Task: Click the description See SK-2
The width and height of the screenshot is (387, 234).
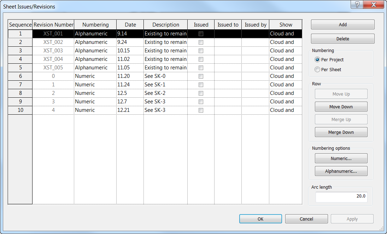Action: [x=166, y=93]
